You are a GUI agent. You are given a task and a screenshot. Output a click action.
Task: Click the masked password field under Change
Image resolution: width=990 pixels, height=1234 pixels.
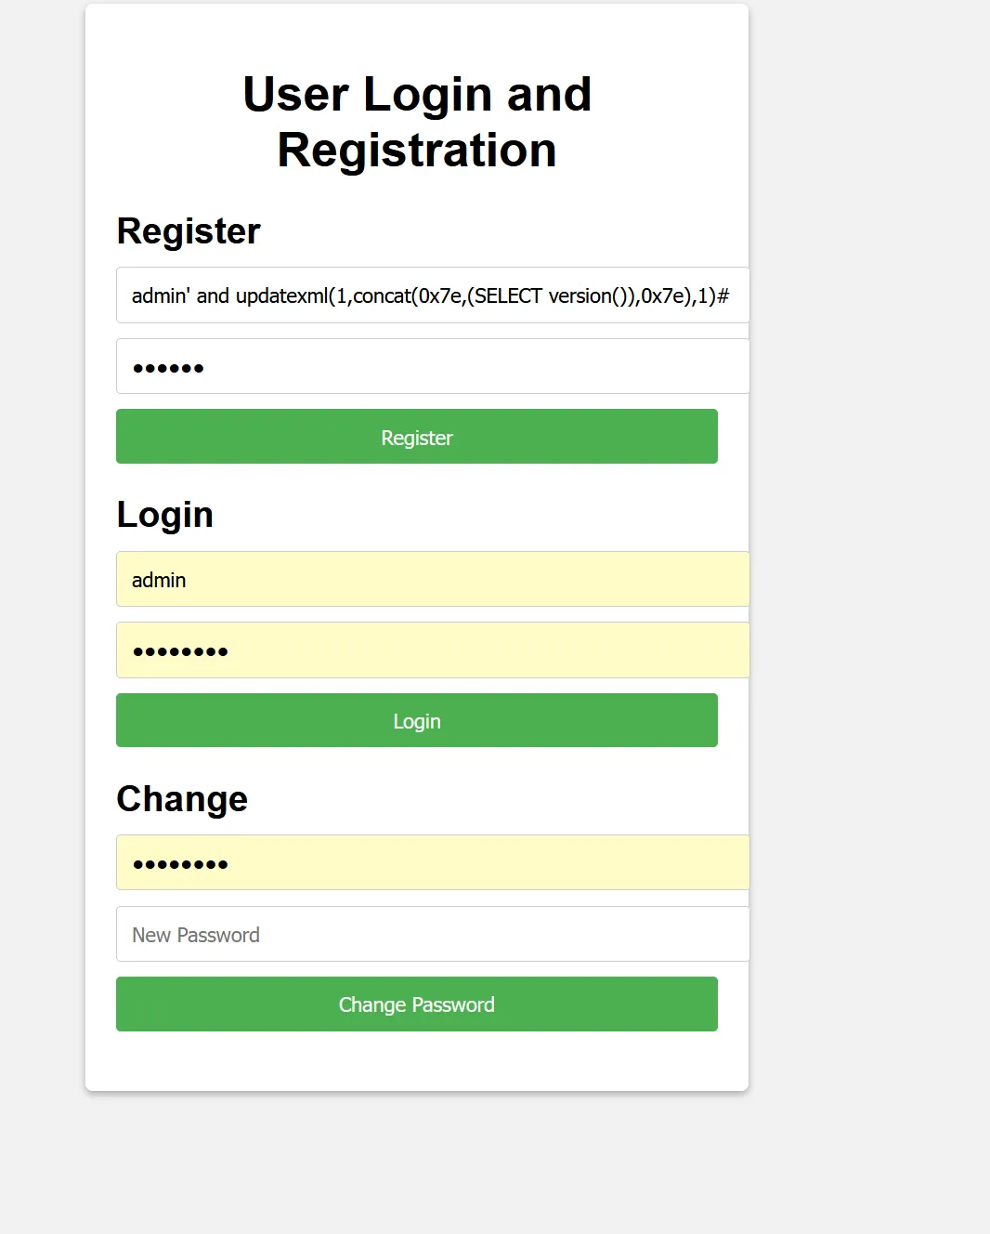(432, 863)
